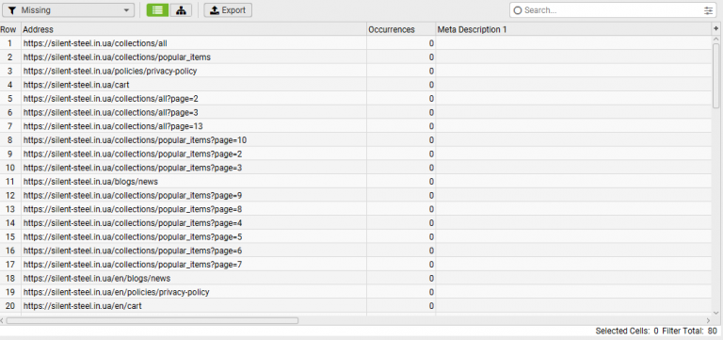Select the popular_items?page=2 address

point(133,154)
